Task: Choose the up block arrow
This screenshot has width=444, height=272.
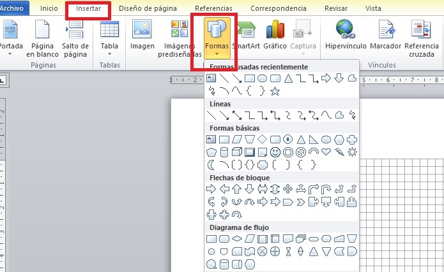Action: point(237,189)
